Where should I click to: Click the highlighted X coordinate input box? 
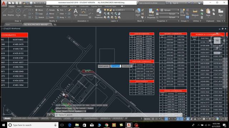(x=116, y=66)
